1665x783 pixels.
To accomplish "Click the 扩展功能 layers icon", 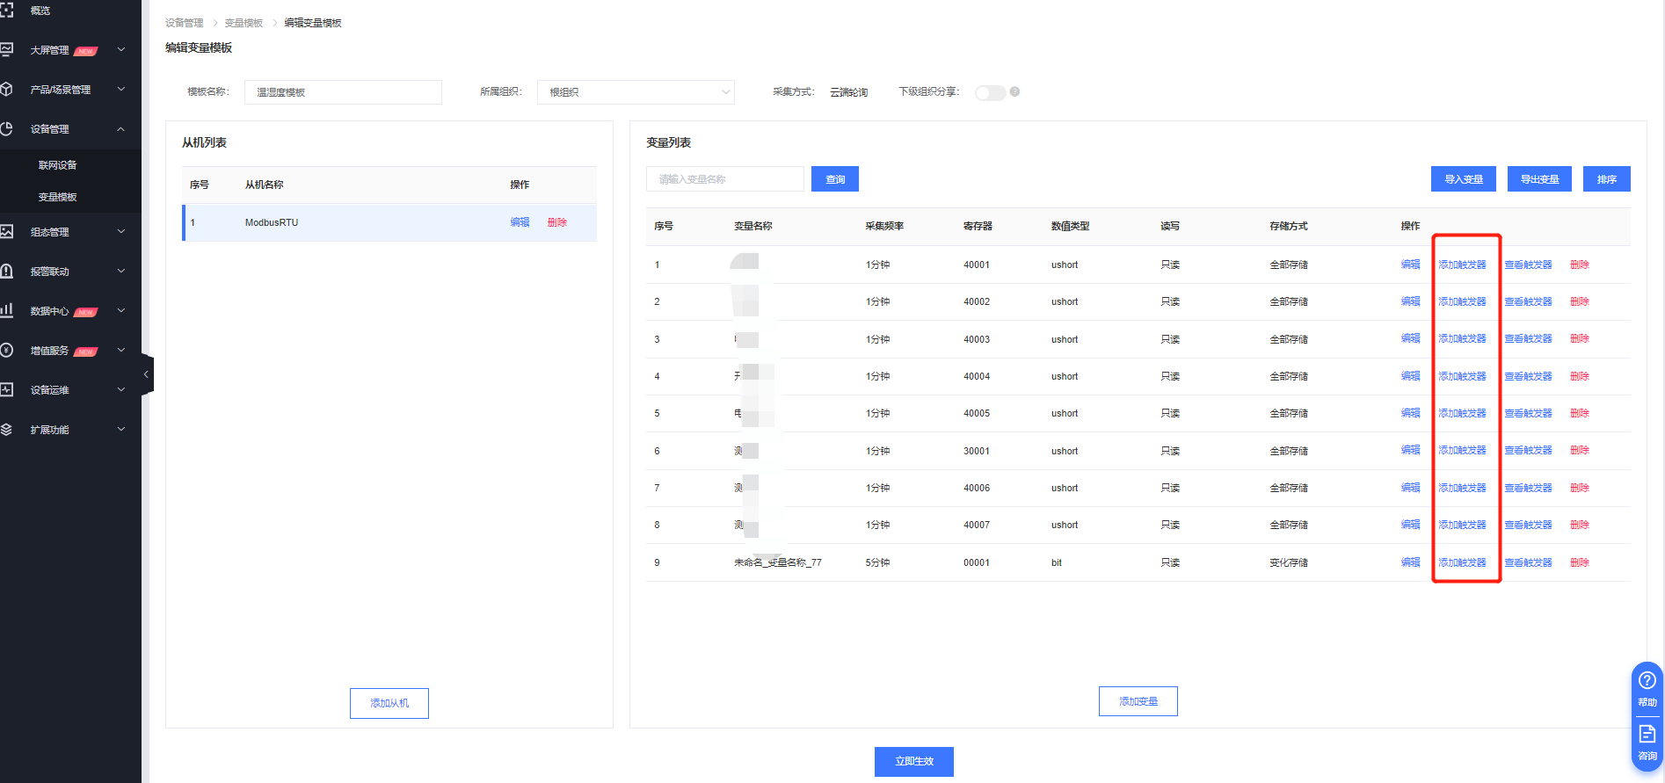I will pos(6,430).
